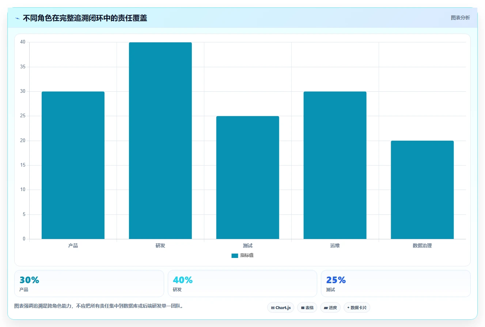Click the lightning icon beside the title
The width and height of the screenshot is (485, 327).
click(17, 18)
